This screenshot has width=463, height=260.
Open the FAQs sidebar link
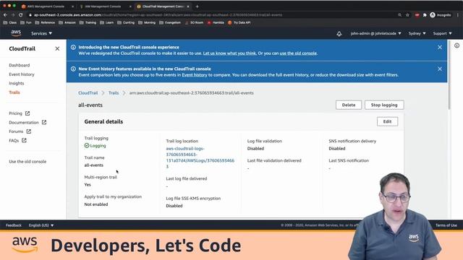click(x=14, y=141)
